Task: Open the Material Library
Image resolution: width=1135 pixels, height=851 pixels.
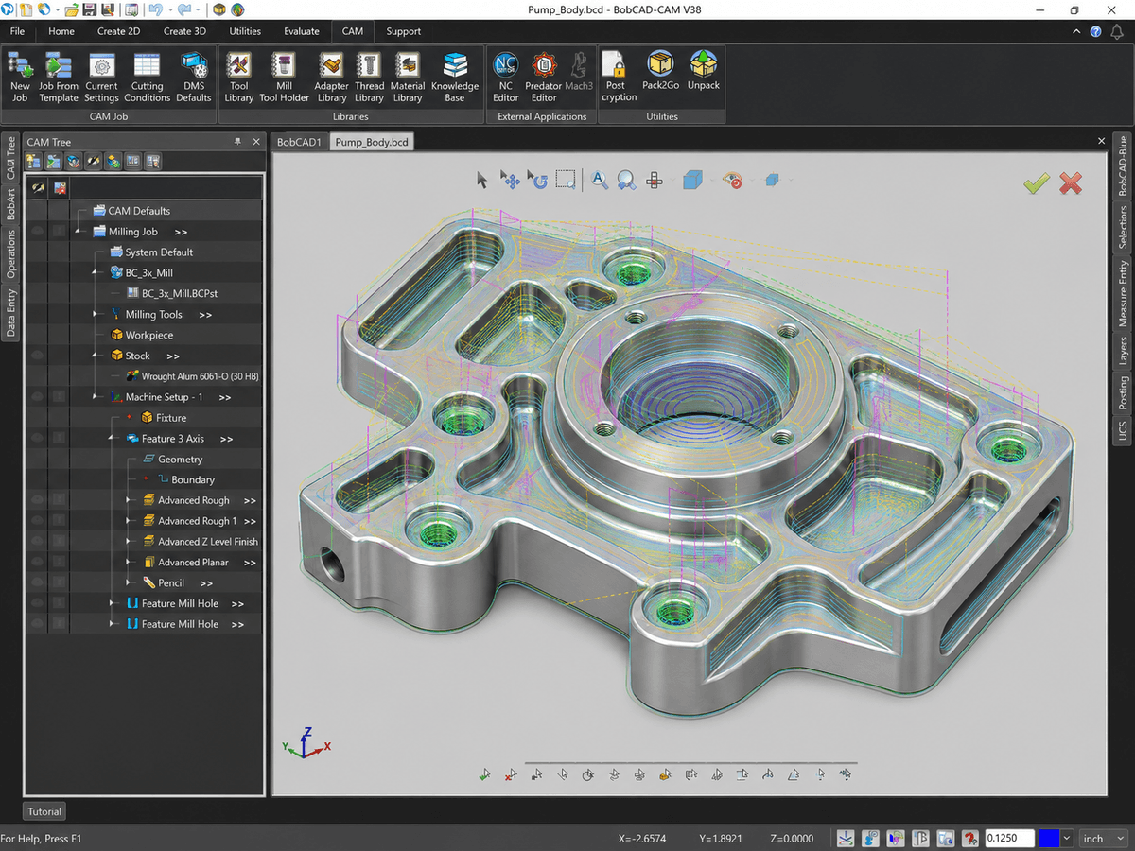Action: (408, 77)
